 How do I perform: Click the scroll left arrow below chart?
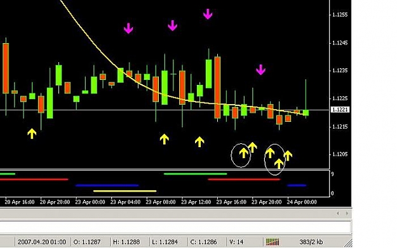pyautogui.click(x=338, y=214)
